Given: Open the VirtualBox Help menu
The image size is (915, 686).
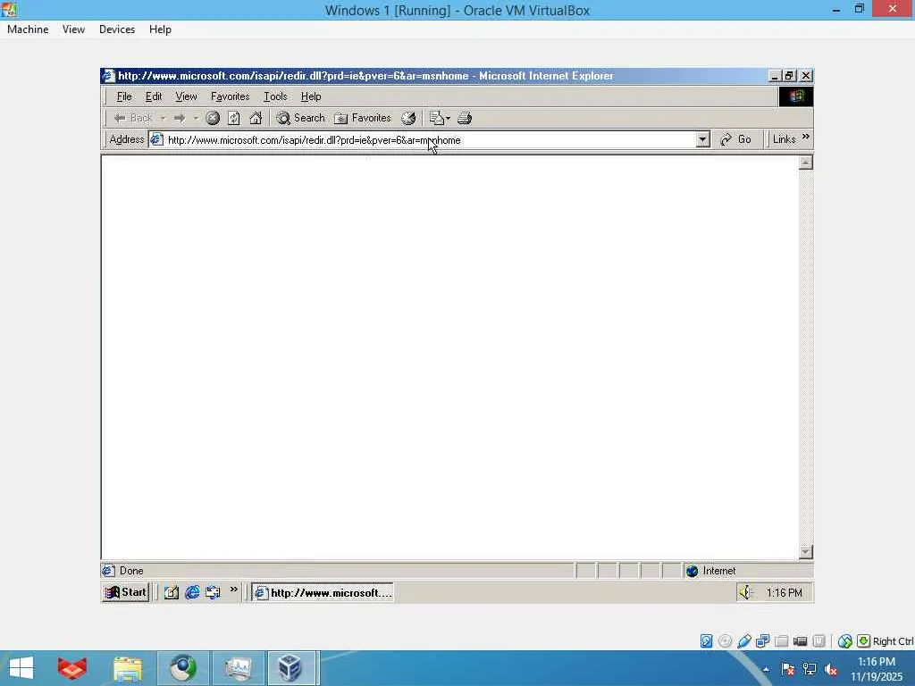Looking at the screenshot, I should pyautogui.click(x=160, y=29).
